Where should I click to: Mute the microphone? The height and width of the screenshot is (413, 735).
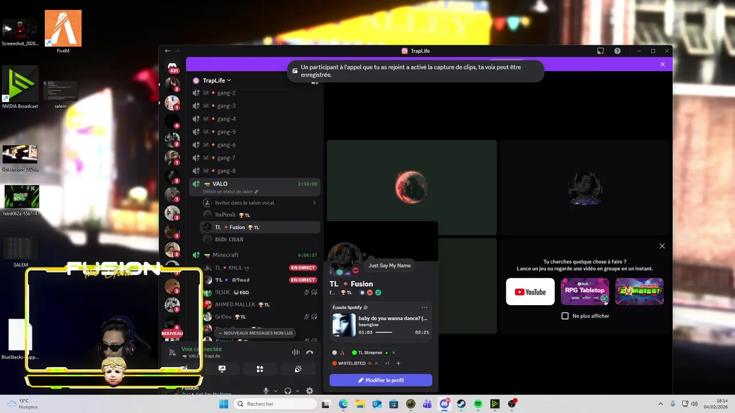coord(266,391)
